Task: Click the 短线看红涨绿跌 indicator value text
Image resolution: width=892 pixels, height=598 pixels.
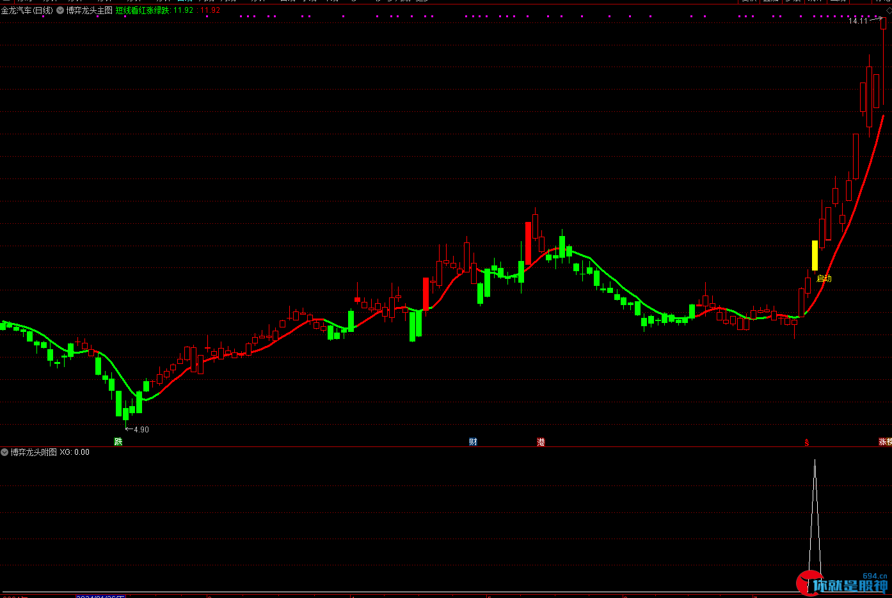Action: pos(154,10)
